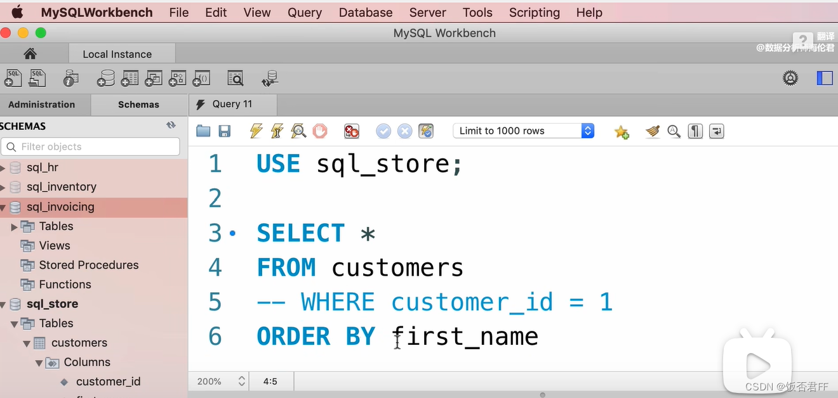Save query as snippet star icon
838x398 pixels.
(x=622, y=131)
